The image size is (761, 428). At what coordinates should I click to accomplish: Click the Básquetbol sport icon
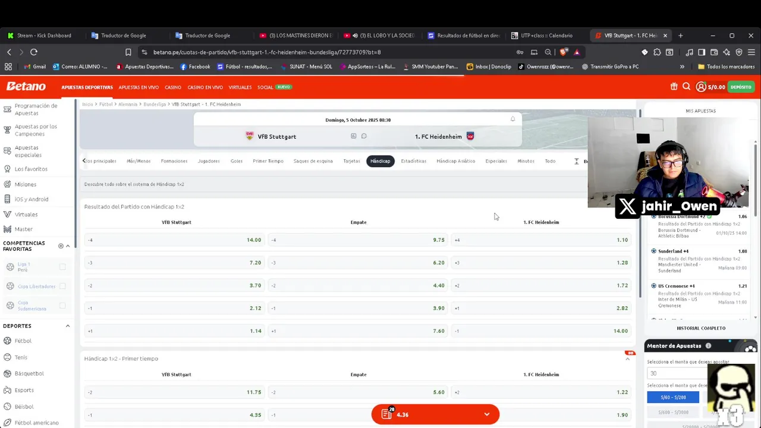[x=7, y=373]
